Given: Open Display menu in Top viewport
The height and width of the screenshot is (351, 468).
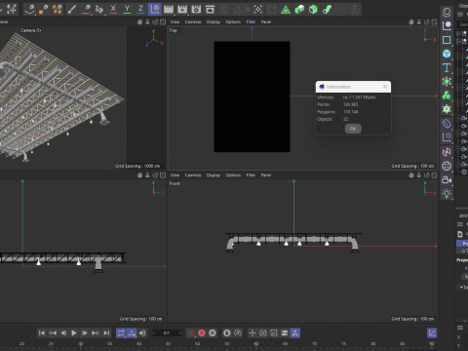Looking at the screenshot, I should (214, 21).
